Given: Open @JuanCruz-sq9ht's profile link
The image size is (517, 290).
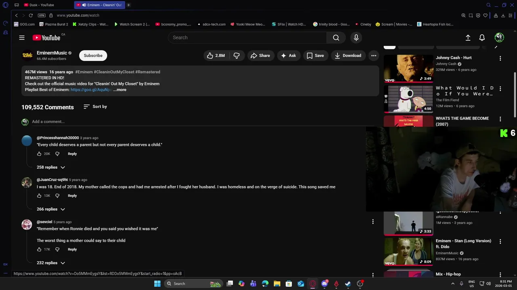Looking at the screenshot, I should tap(52, 180).
